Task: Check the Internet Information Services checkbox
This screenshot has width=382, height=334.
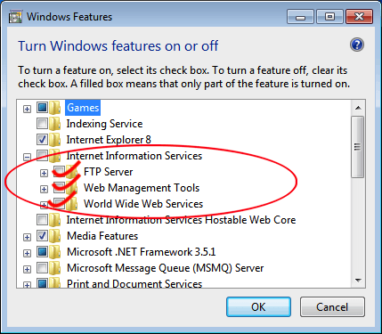Action: 42,156
